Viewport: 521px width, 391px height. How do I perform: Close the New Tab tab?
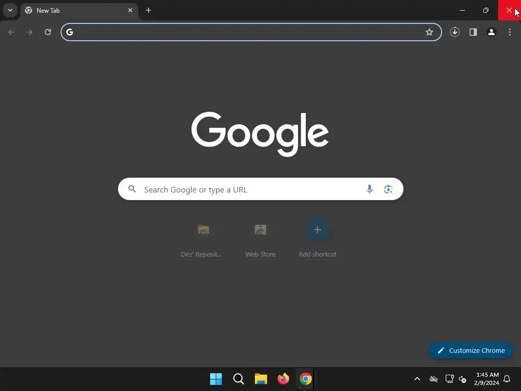(130, 10)
